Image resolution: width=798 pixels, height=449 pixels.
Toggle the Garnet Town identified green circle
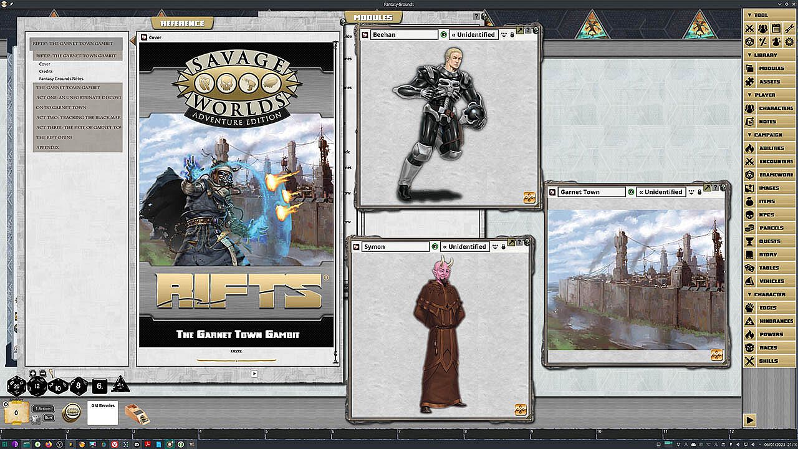tap(631, 192)
